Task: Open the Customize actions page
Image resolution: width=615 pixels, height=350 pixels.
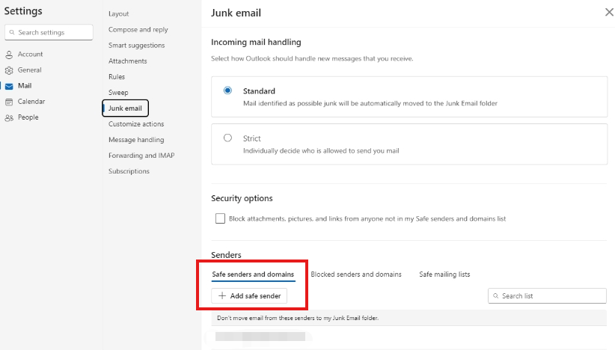Action: [x=136, y=123]
